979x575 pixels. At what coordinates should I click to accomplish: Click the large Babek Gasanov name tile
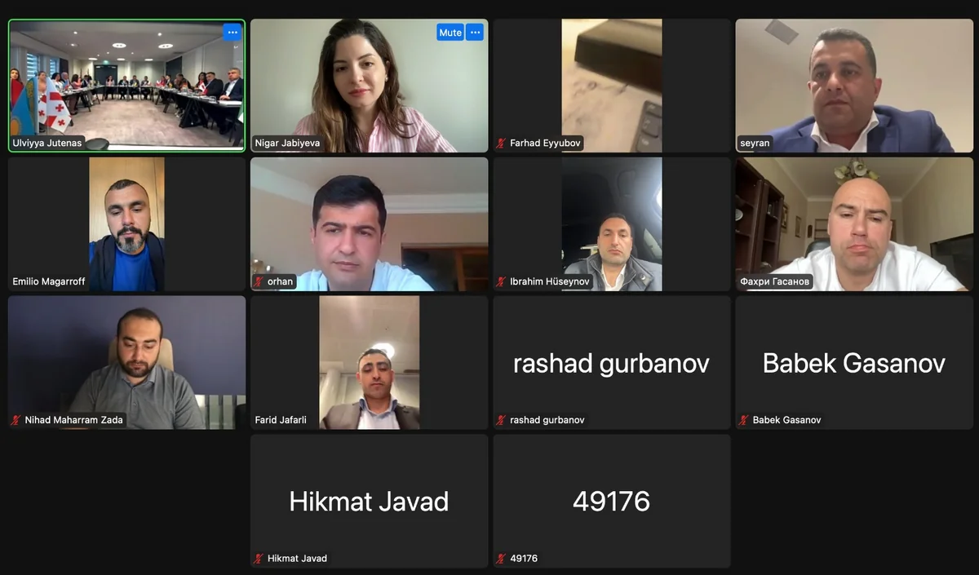pos(854,363)
